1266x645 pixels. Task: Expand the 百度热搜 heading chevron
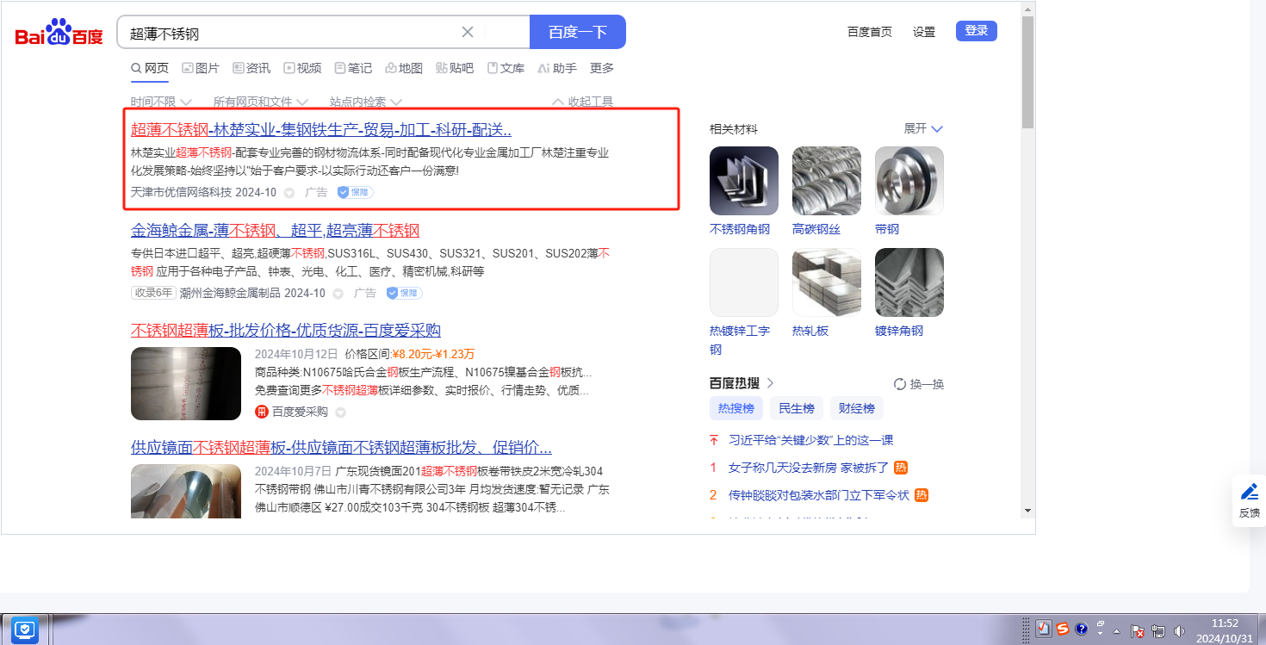click(x=771, y=382)
